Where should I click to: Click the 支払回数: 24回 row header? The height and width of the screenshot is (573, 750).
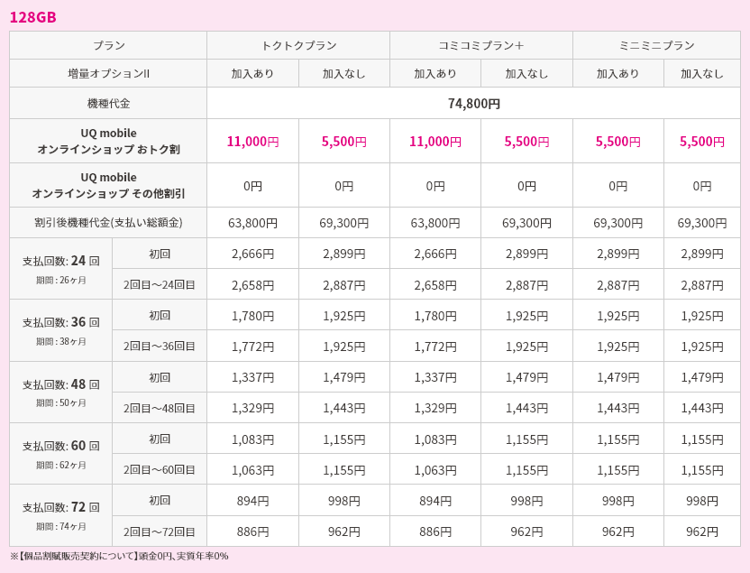60,269
